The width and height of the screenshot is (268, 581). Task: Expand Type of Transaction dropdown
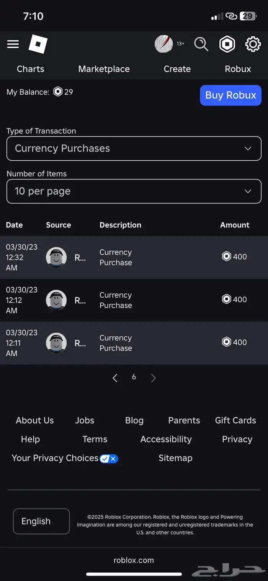click(x=134, y=148)
